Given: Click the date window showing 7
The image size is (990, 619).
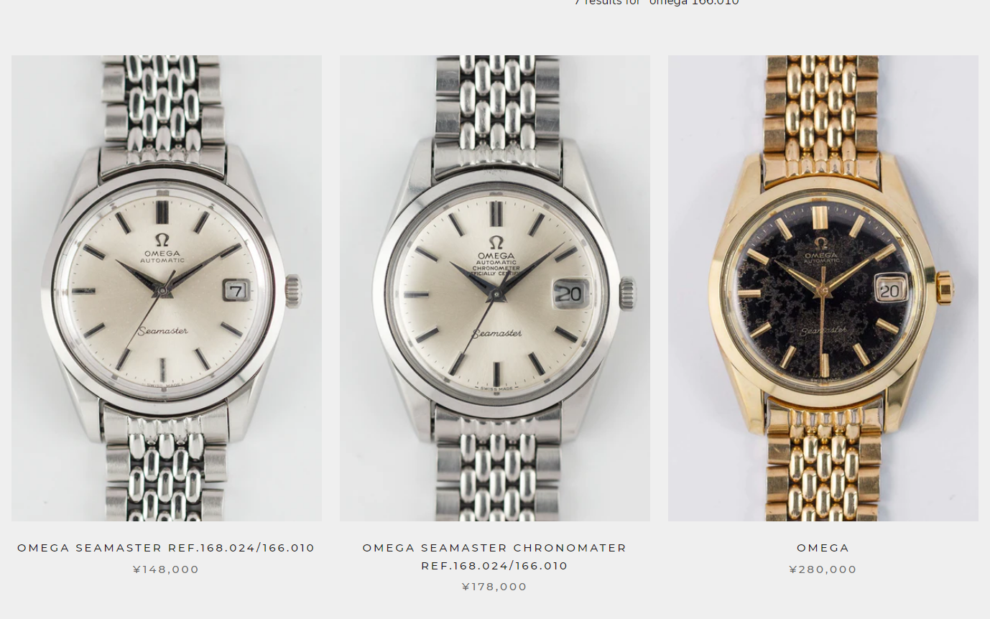Looking at the screenshot, I should [x=236, y=291].
